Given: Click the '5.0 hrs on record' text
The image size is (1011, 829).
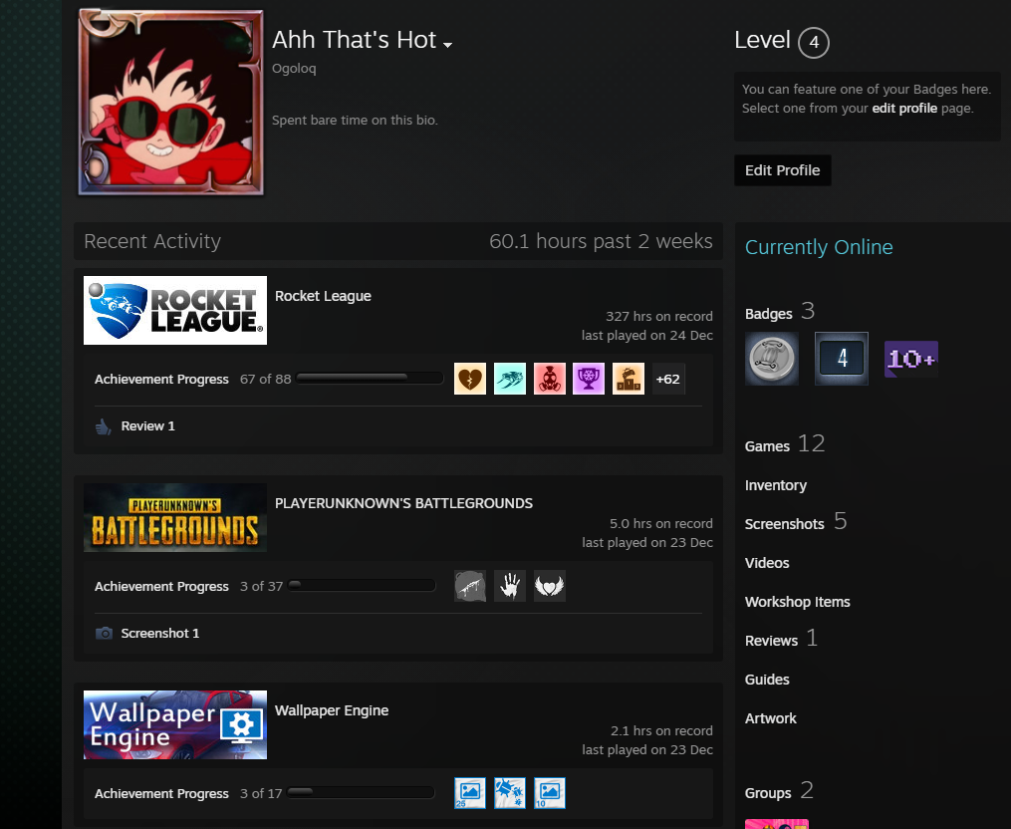Looking at the screenshot, I should coord(661,523).
